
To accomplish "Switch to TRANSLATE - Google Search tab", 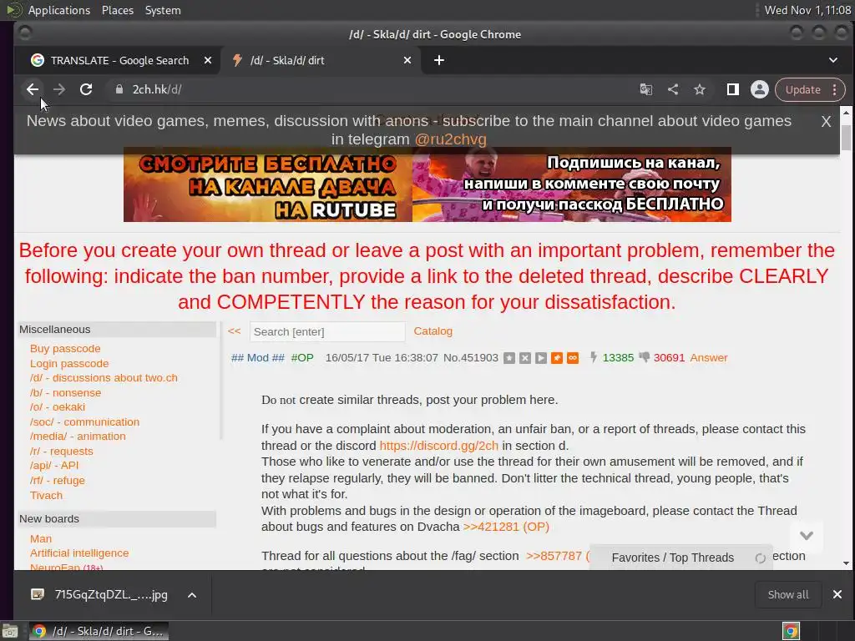I will pyautogui.click(x=119, y=60).
